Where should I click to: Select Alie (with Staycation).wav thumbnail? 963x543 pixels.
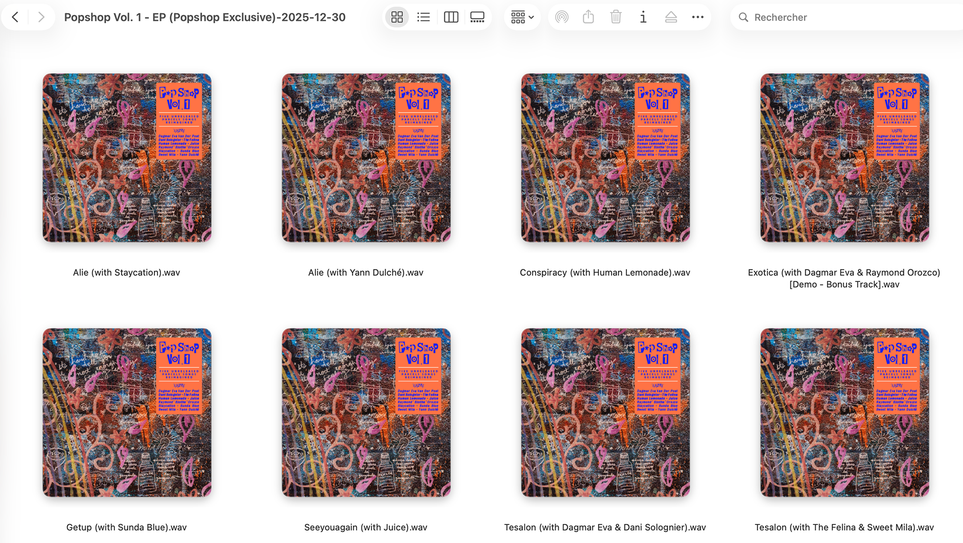tap(127, 158)
